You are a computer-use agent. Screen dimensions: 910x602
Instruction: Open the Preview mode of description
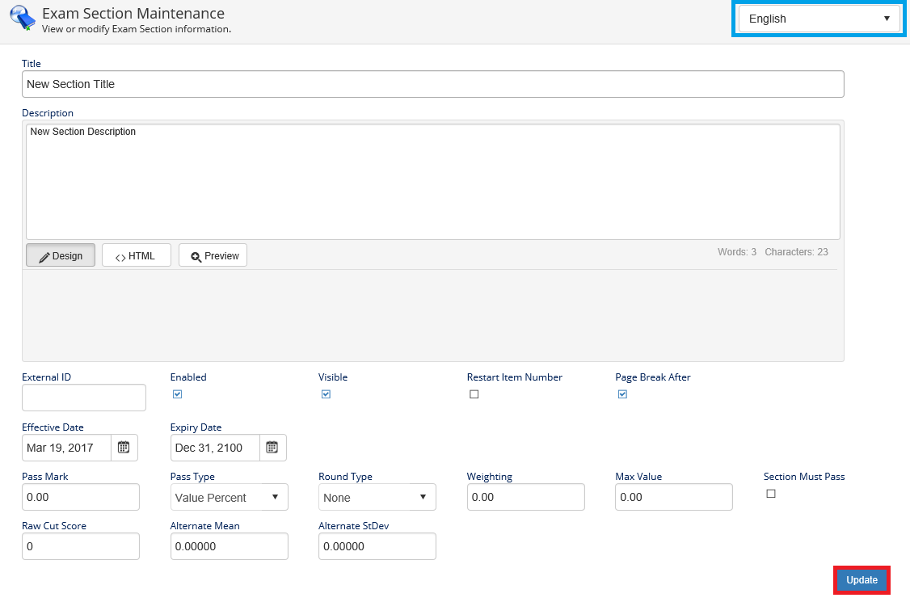(213, 255)
